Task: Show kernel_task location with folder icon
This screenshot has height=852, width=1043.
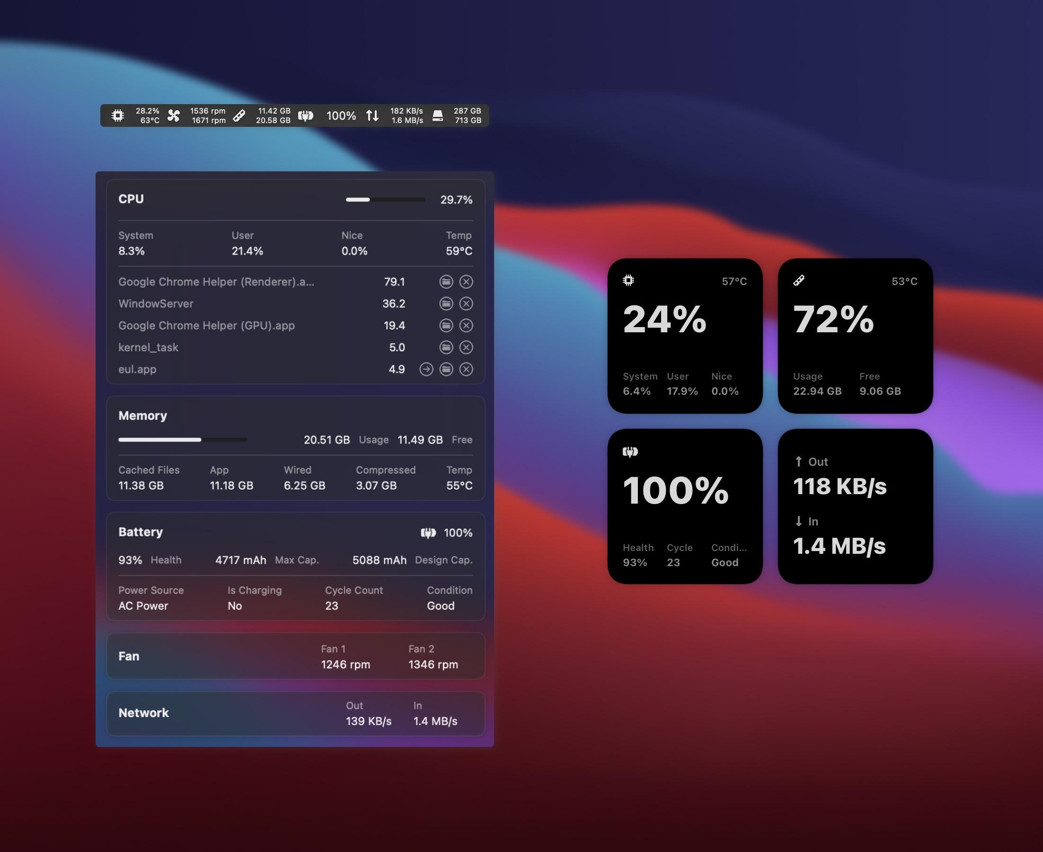Action: (x=446, y=347)
